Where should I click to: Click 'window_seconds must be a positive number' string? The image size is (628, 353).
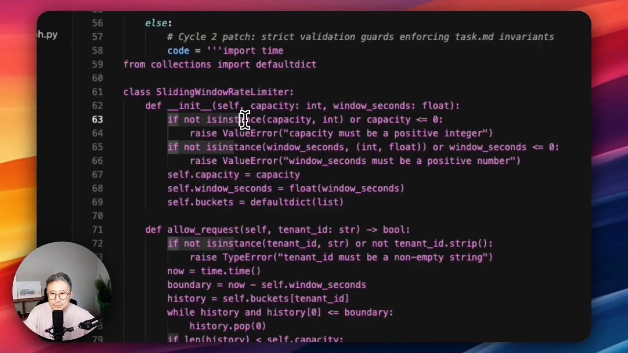point(399,161)
